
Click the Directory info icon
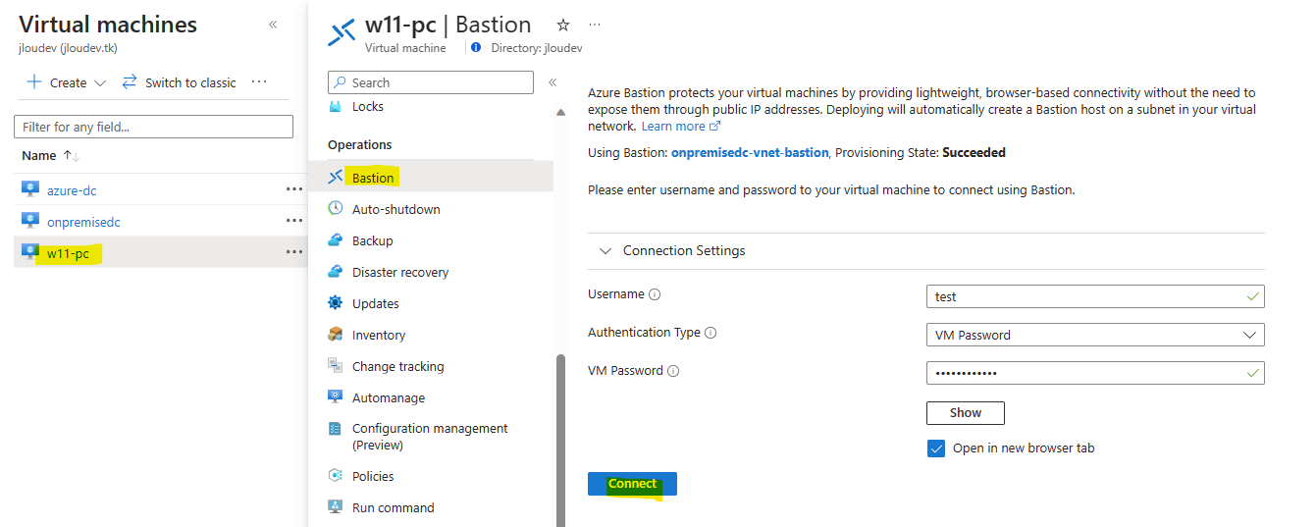476,47
